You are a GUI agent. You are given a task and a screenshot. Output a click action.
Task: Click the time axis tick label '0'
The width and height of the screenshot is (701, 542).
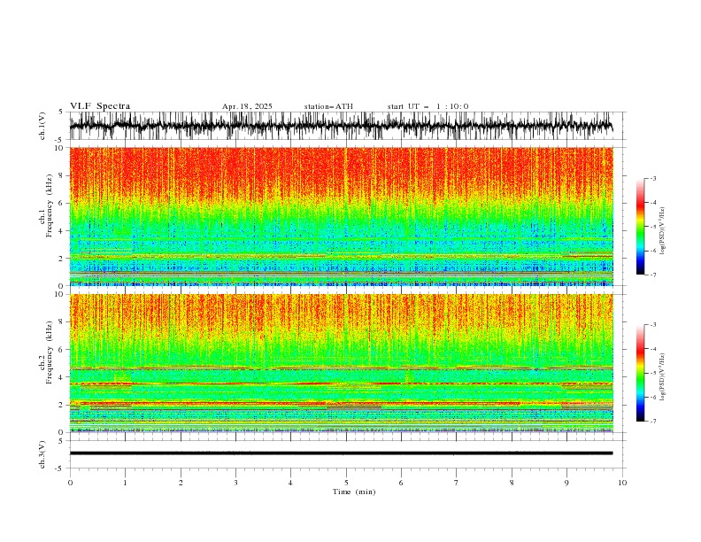(x=70, y=483)
